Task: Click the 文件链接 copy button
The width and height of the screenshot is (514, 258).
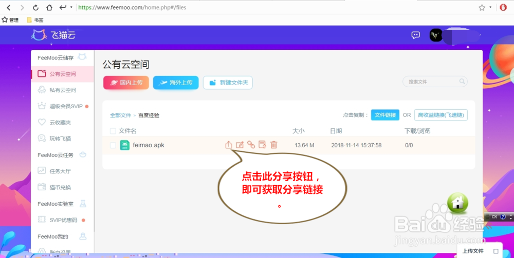Action: click(385, 115)
